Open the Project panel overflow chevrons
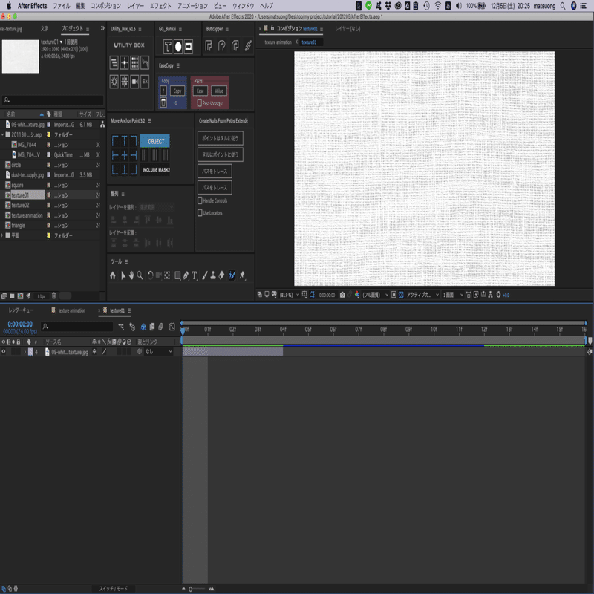 click(102, 28)
